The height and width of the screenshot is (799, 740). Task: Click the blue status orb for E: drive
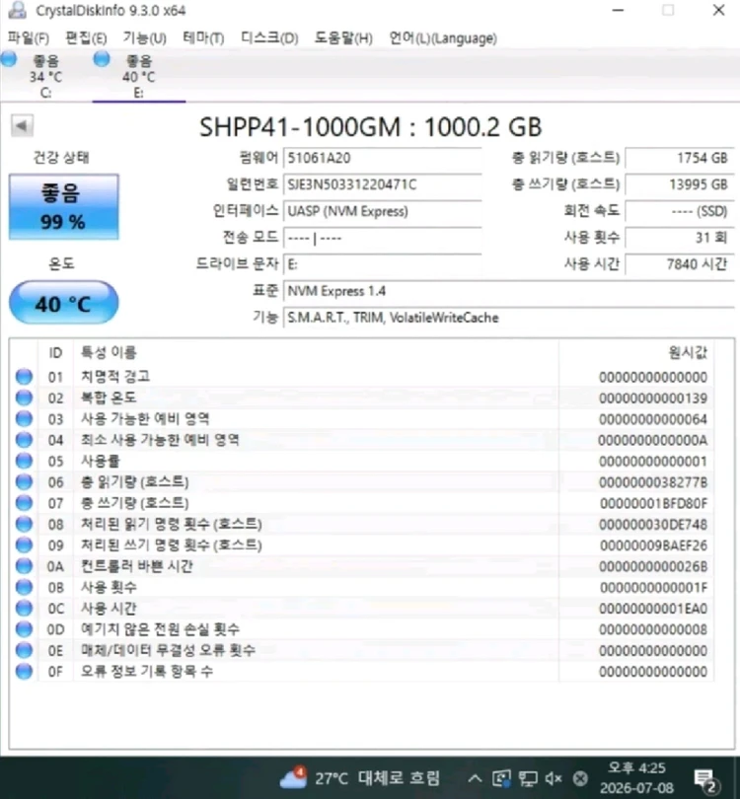(102, 59)
